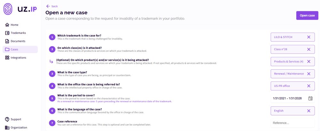The width and height of the screenshot is (320, 131).
Task: Click the period date range field
Action: tap(288, 98)
